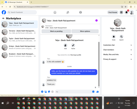Image resolution: width=137 pixels, height=109 pixels.
Task: Open the nine-dot Menu grid
Action: [x=121, y=12]
